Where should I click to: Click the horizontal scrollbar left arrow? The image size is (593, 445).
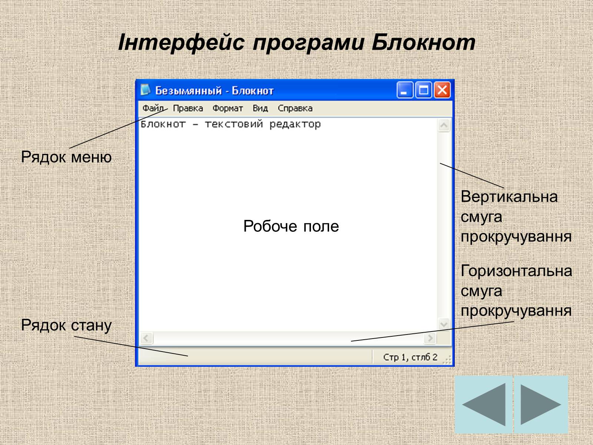146,338
